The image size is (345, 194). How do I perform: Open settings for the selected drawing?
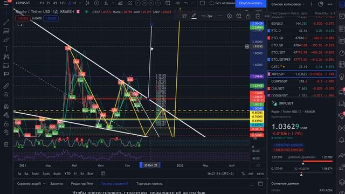pos(229,16)
